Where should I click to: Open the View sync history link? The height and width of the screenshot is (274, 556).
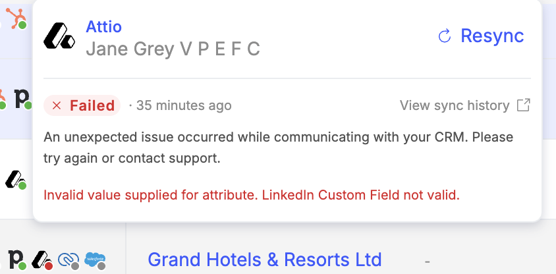pos(455,105)
